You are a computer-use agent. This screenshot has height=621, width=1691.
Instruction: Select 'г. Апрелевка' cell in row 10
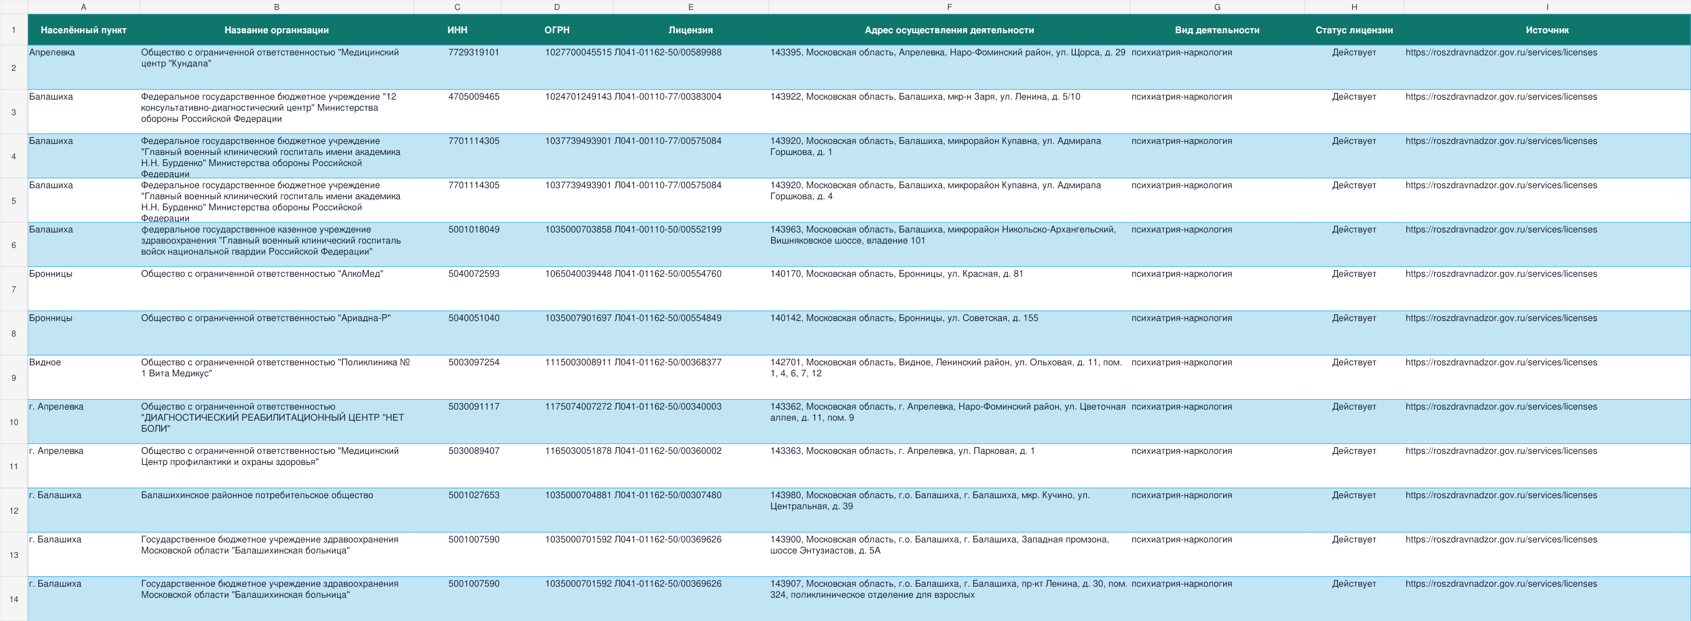point(84,421)
